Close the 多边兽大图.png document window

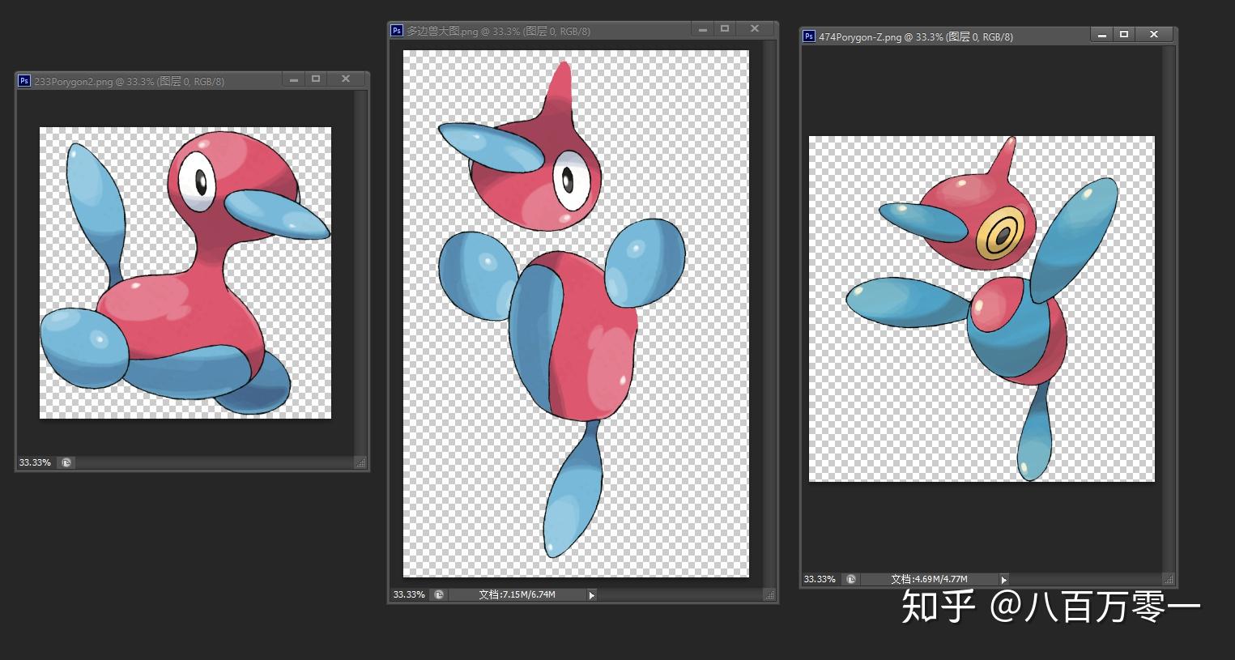coord(755,29)
